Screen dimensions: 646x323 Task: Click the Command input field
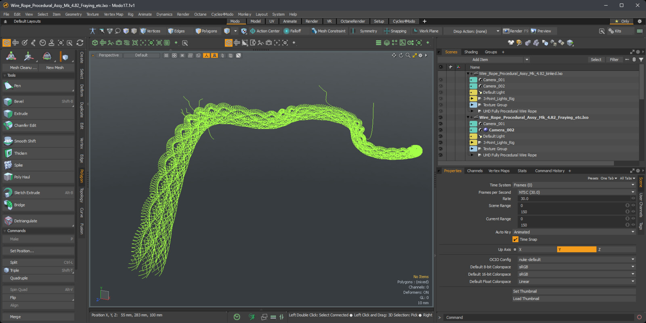tap(539, 317)
